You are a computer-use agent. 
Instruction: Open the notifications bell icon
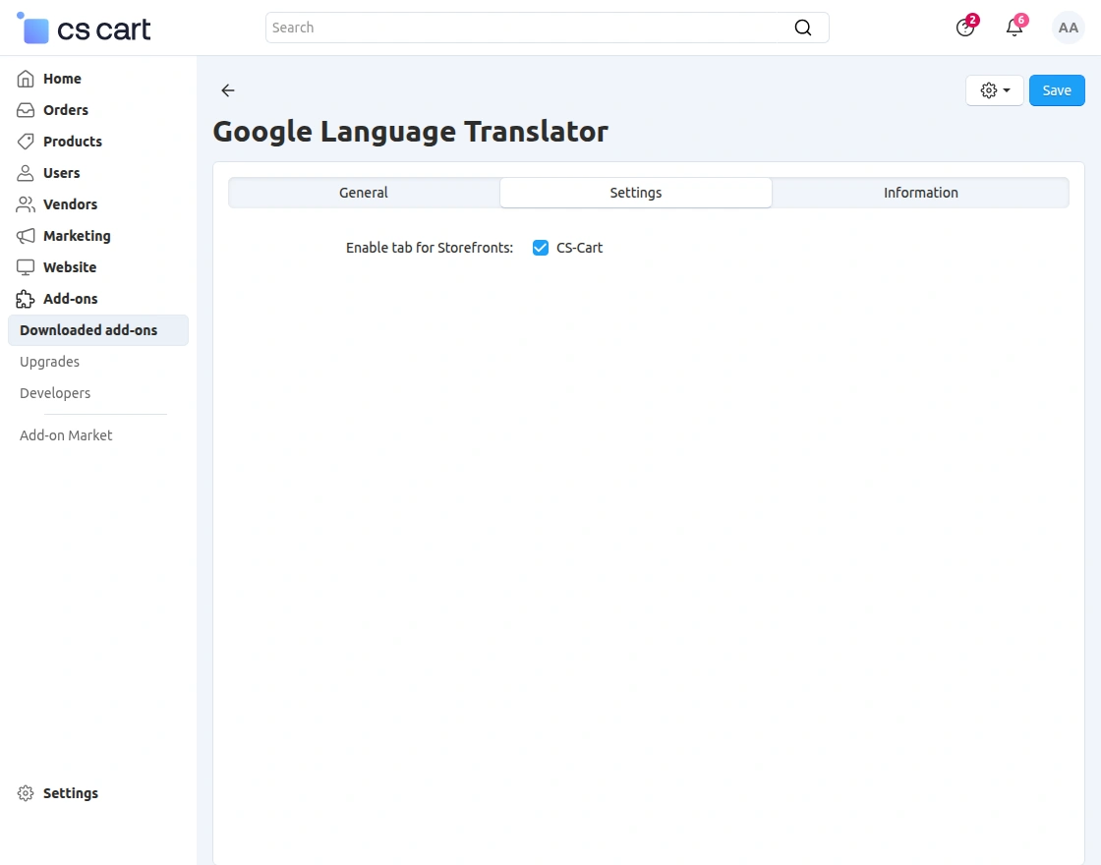tap(1014, 28)
